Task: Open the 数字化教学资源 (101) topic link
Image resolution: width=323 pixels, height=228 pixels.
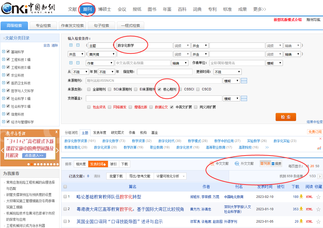Action: point(80,141)
